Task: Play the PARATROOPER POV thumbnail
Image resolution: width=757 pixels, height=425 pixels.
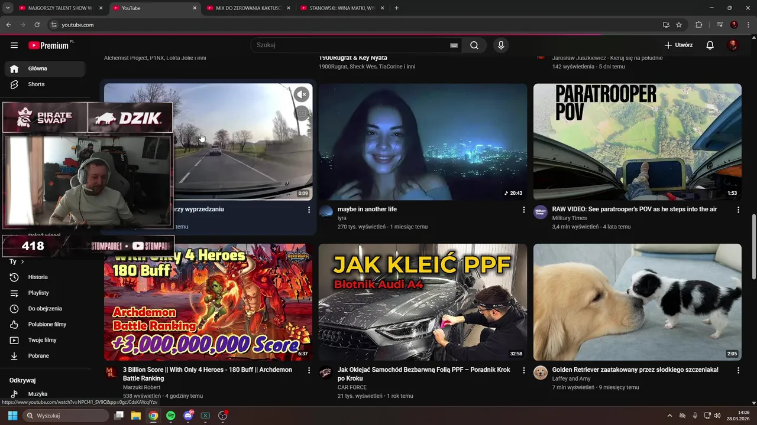Action: point(638,142)
